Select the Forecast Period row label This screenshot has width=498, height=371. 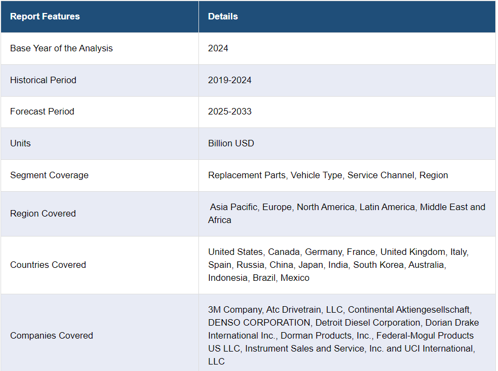pyautogui.click(x=42, y=111)
